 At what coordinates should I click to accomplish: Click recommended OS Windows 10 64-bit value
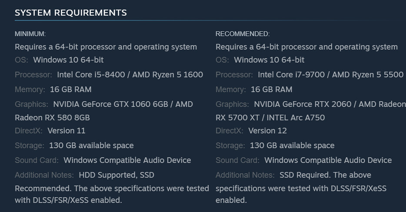click(269, 60)
